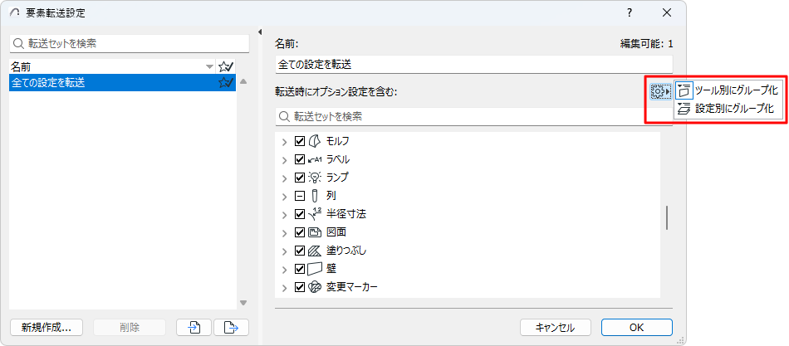Click the 半径寸法 label text
Viewport: 789px width, 346px height.
[346, 214]
